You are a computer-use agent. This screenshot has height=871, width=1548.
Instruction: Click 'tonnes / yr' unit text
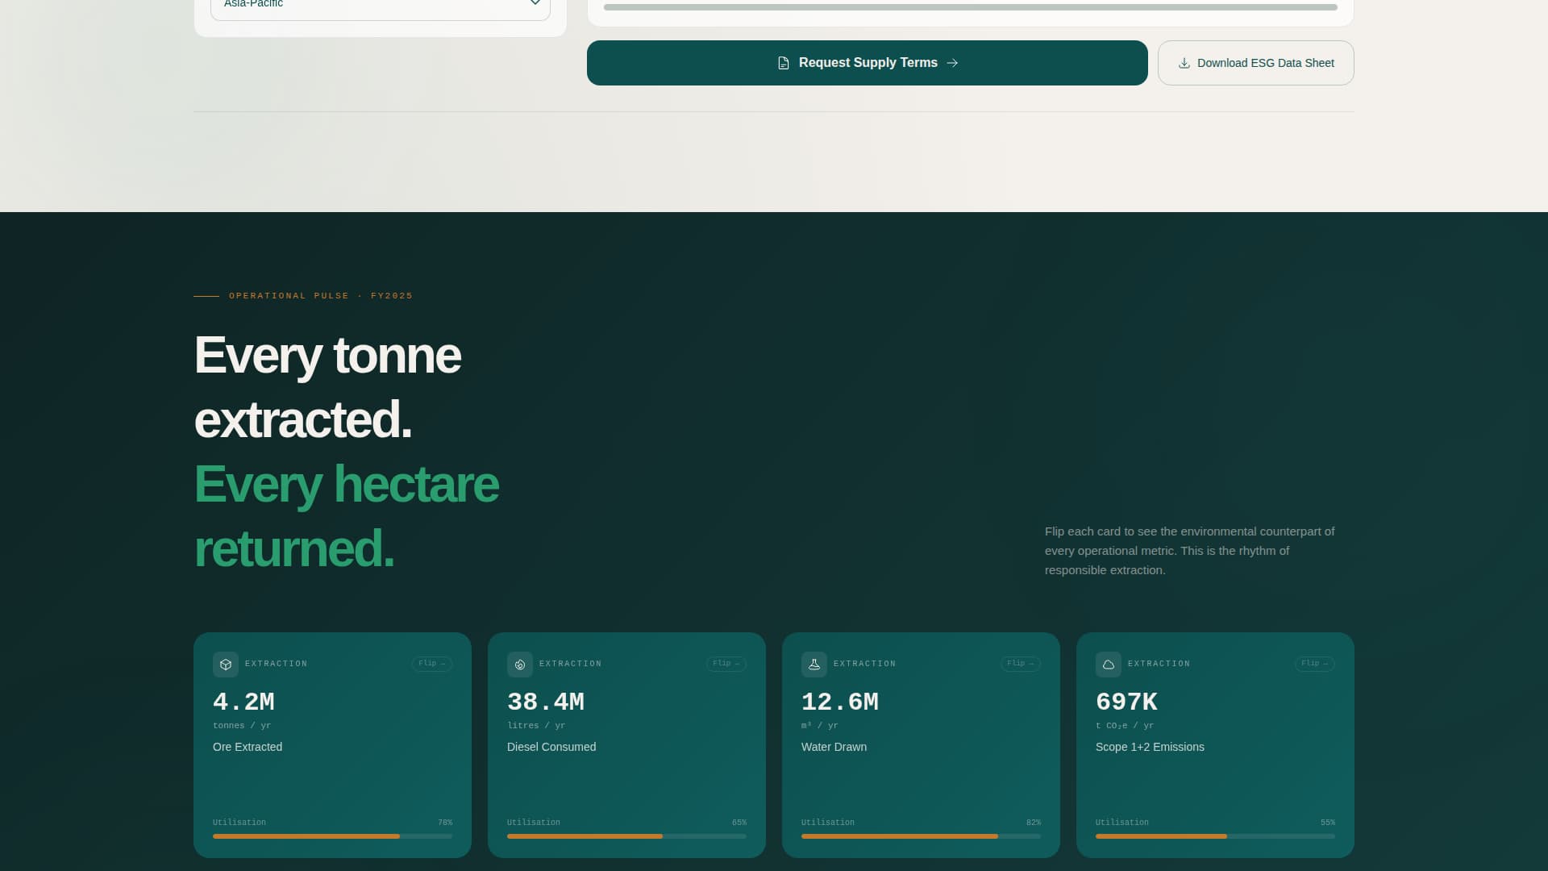click(242, 726)
